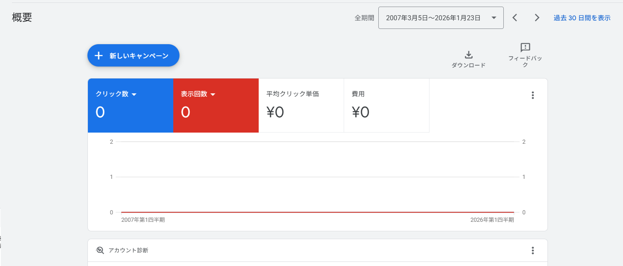The height and width of the screenshot is (266, 623).
Task: Open the フィードバック feedback icon
Action: (x=525, y=47)
